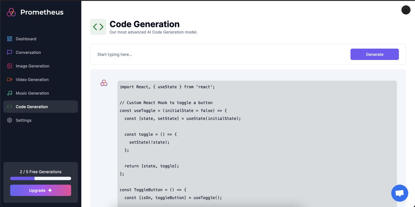Click the Settings gear icon
This screenshot has height=207, width=415.
[x=10, y=120]
